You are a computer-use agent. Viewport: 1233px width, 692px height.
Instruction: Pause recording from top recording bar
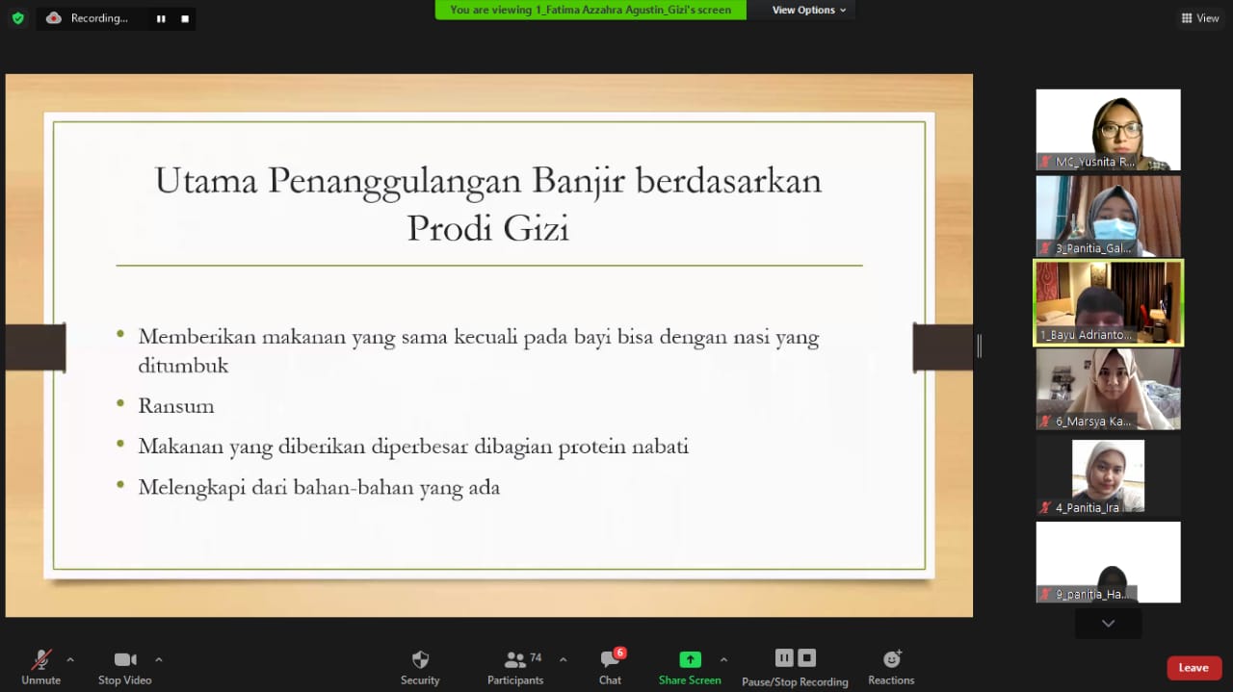point(160,18)
